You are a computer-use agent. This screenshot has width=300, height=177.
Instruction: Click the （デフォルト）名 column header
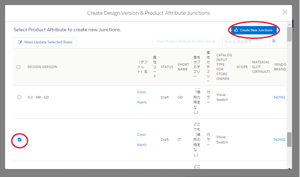click(x=142, y=67)
